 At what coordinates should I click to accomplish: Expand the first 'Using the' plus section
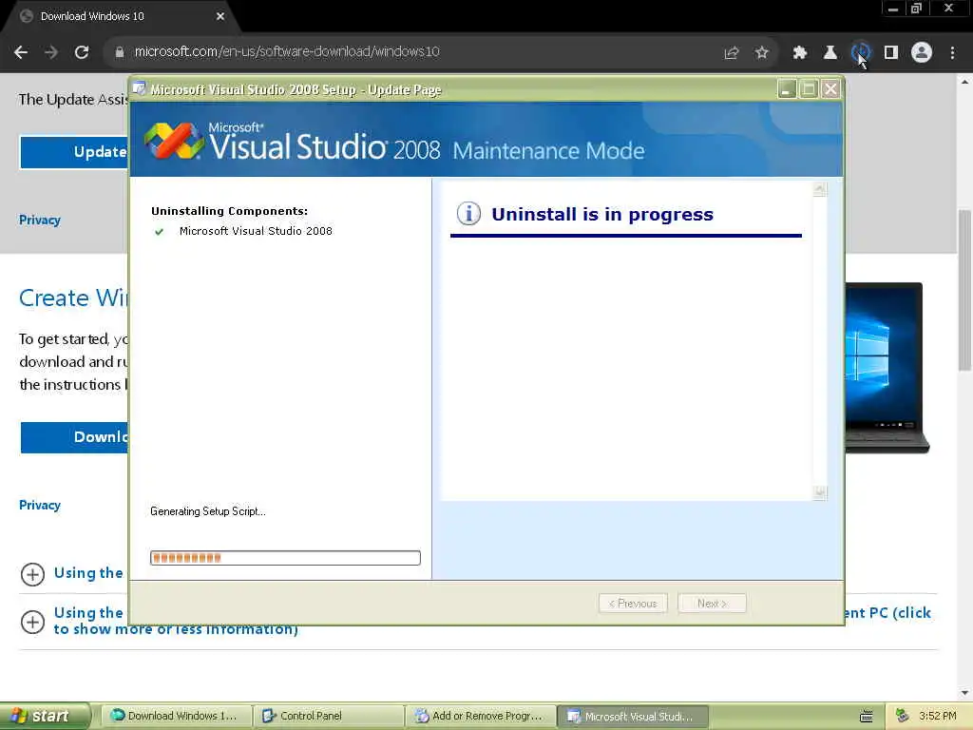pyautogui.click(x=32, y=574)
